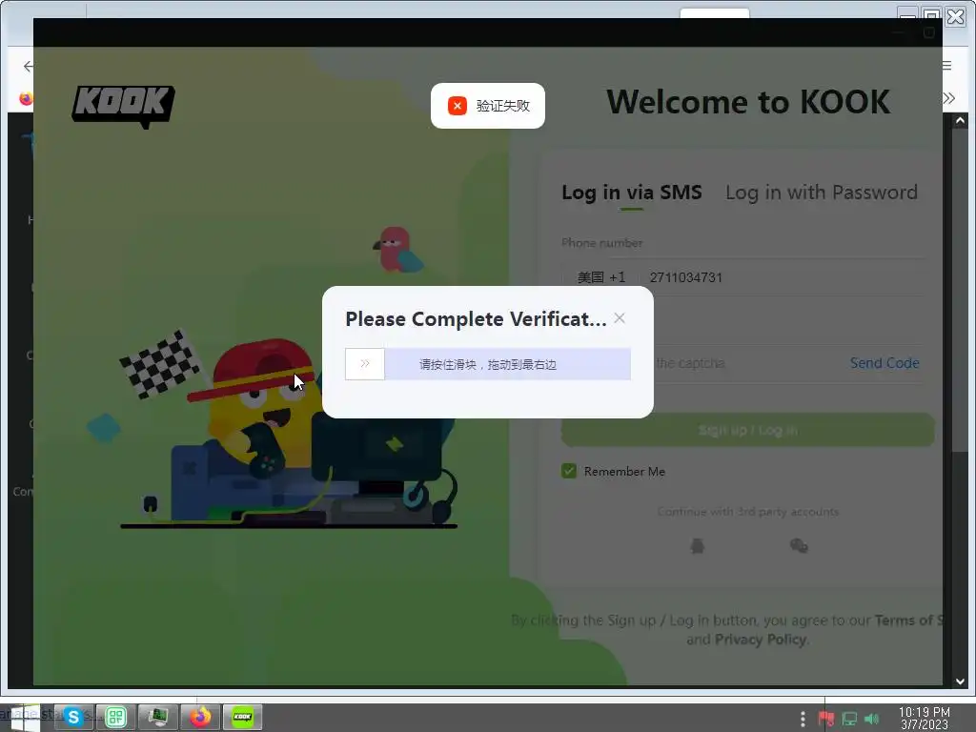Switch to Log in via SMS tab
The width and height of the screenshot is (976, 732).
(631, 193)
